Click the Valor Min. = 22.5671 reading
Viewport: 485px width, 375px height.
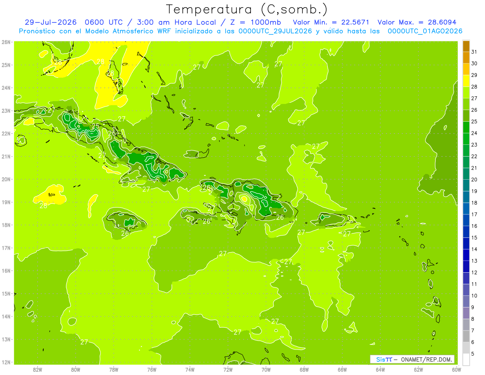tap(330, 22)
